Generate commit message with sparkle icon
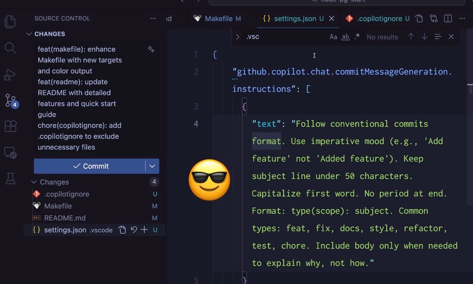Viewport: 473px width, 284px height. [x=151, y=49]
